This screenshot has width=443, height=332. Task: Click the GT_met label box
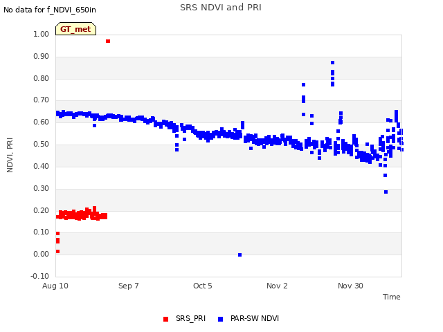75,29
